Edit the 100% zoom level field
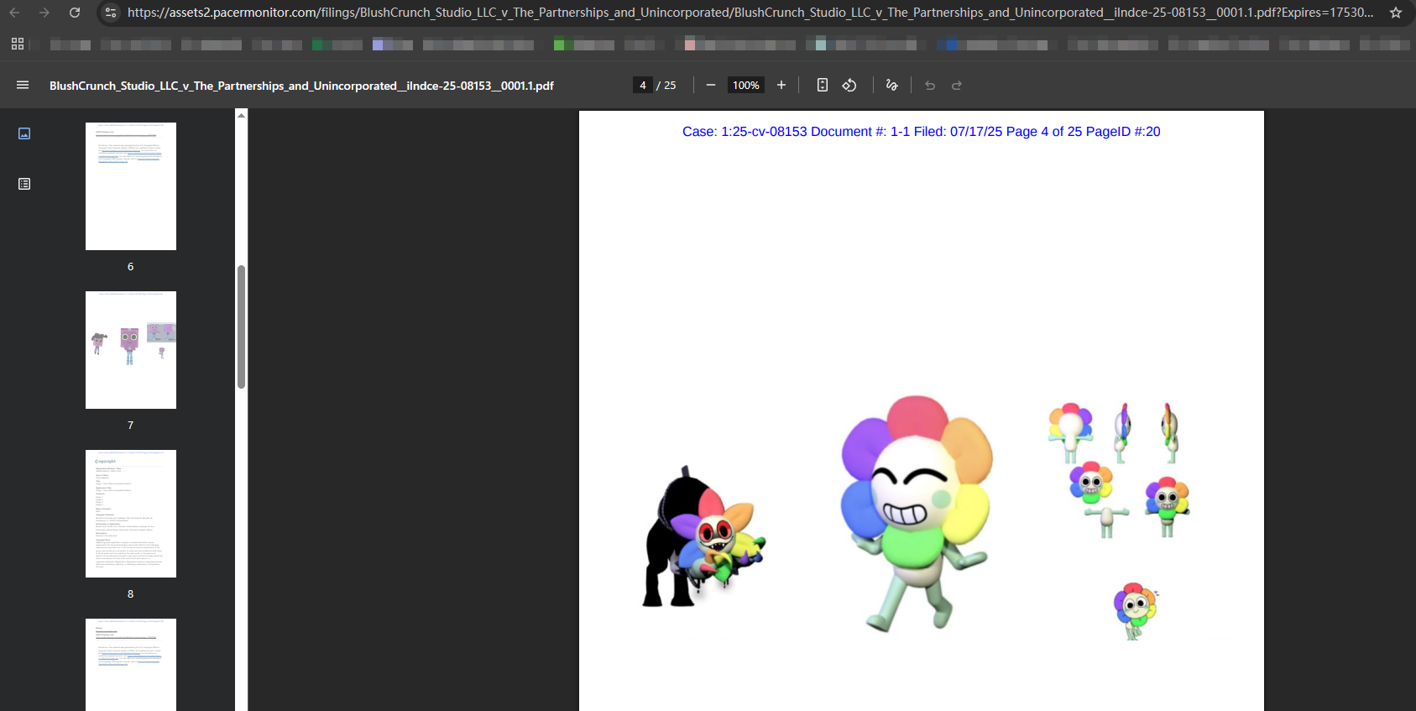1416x711 pixels. (x=745, y=85)
